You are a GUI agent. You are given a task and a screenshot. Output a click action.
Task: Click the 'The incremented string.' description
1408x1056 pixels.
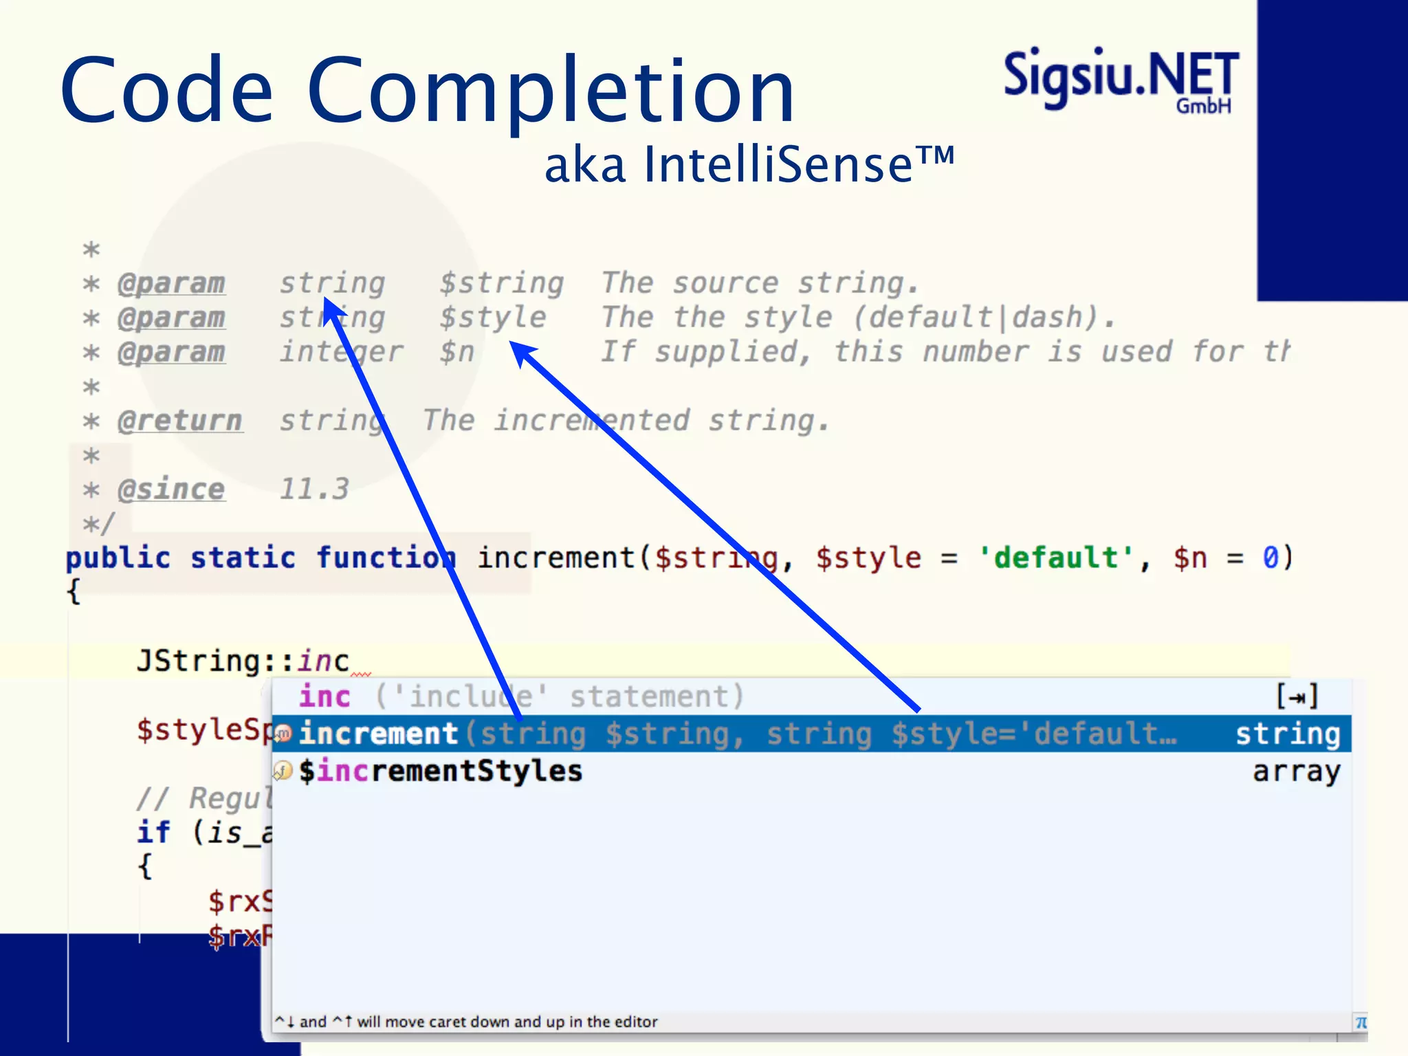tap(626, 421)
